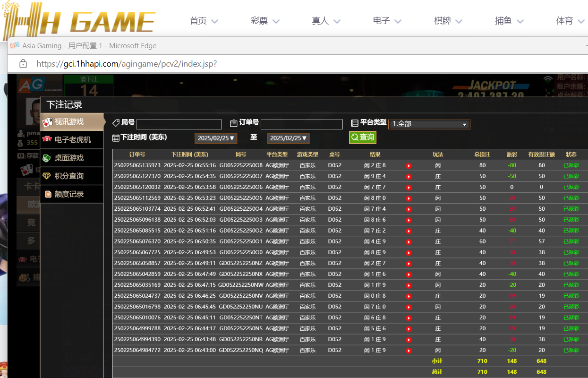Image resolution: width=588 pixels, height=378 pixels.
Task: Click the 订单号 clipboard icon
Action: [233, 123]
